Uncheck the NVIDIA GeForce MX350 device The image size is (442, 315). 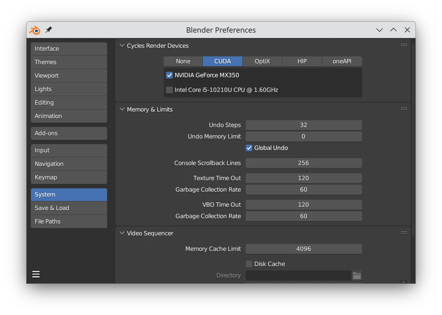click(x=169, y=75)
